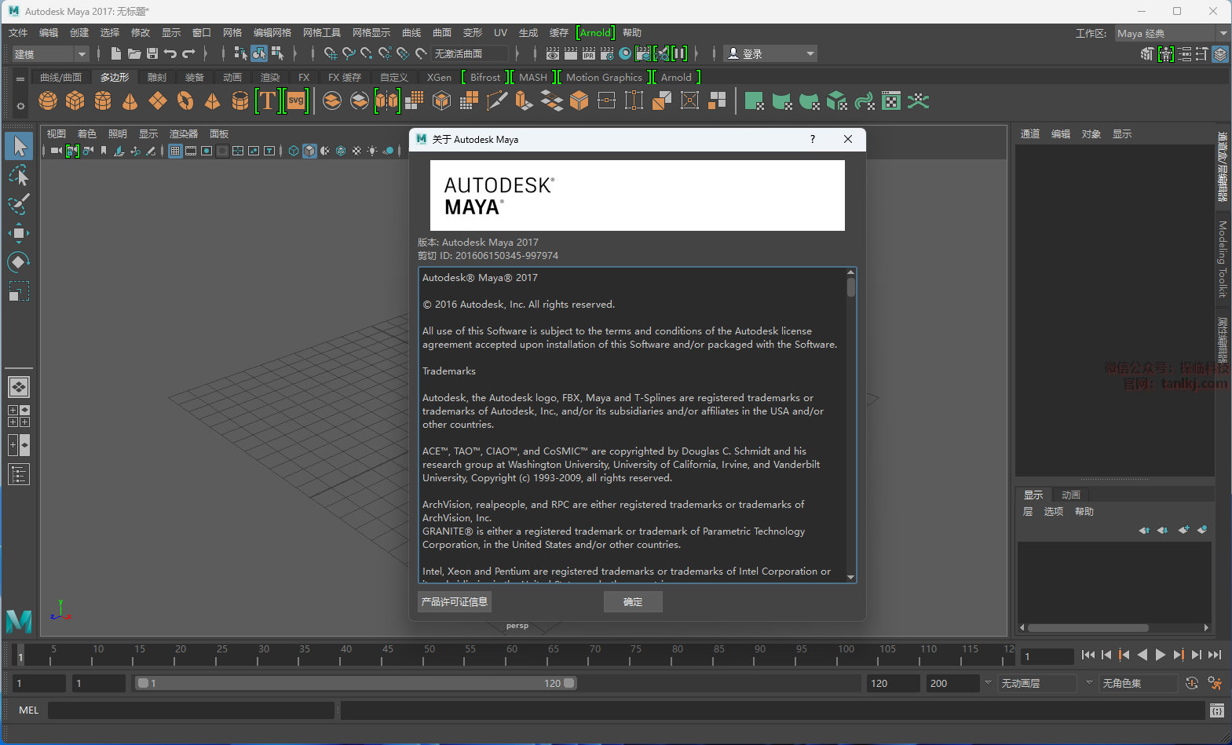Create a polygon cube from the shelf
The height and width of the screenshot is (745, 1232).
click(75, 101)
